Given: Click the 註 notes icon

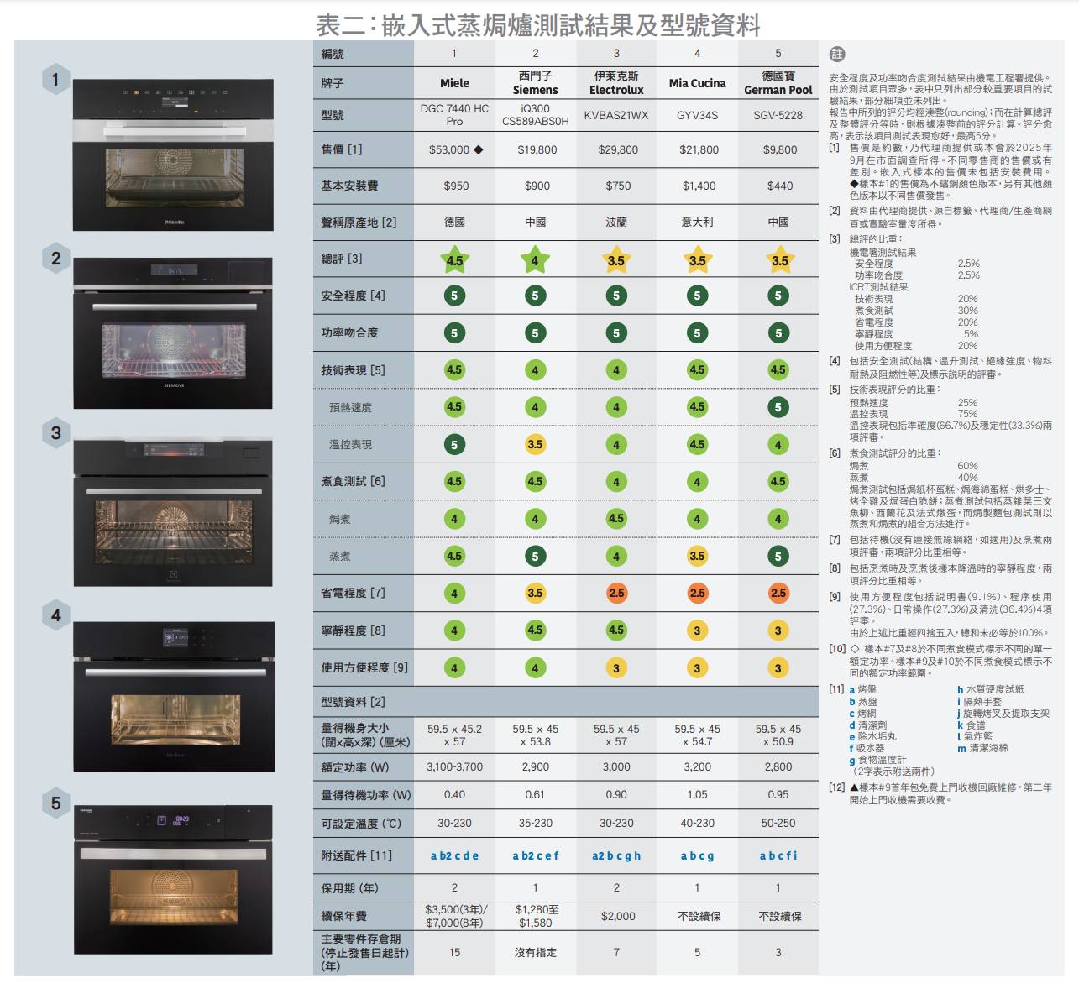Looking at the screenshot, I should coord(836,55).
